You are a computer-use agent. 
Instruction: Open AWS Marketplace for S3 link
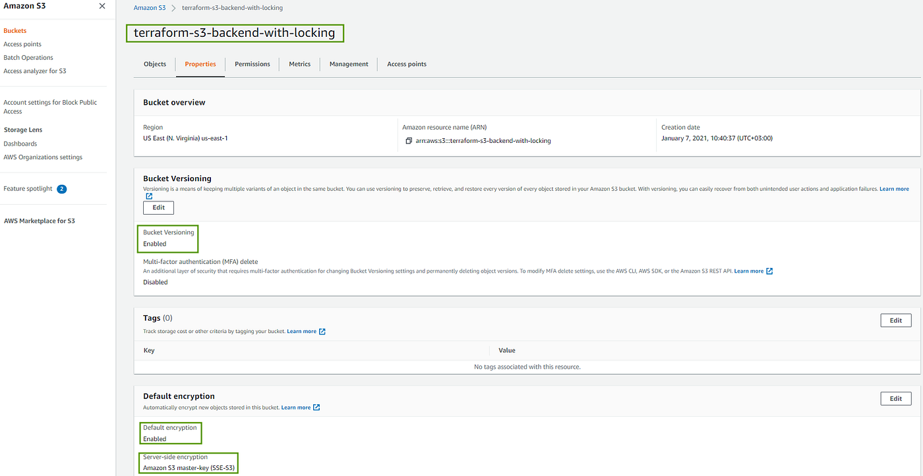point(40,221)
